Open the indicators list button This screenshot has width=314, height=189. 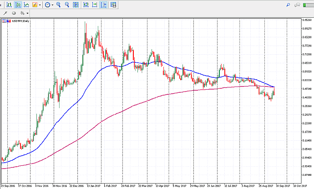click(x=35, y=5)
